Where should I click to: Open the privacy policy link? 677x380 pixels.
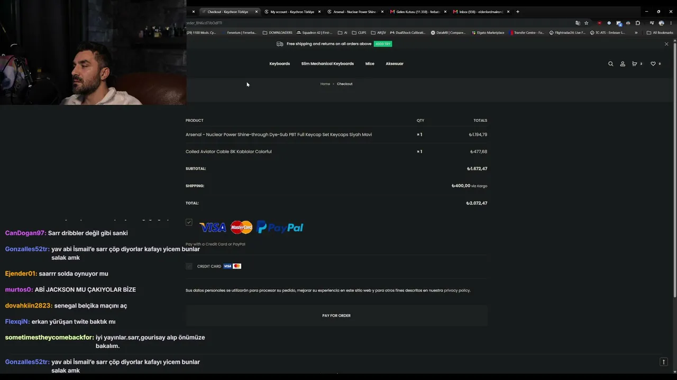457,290
